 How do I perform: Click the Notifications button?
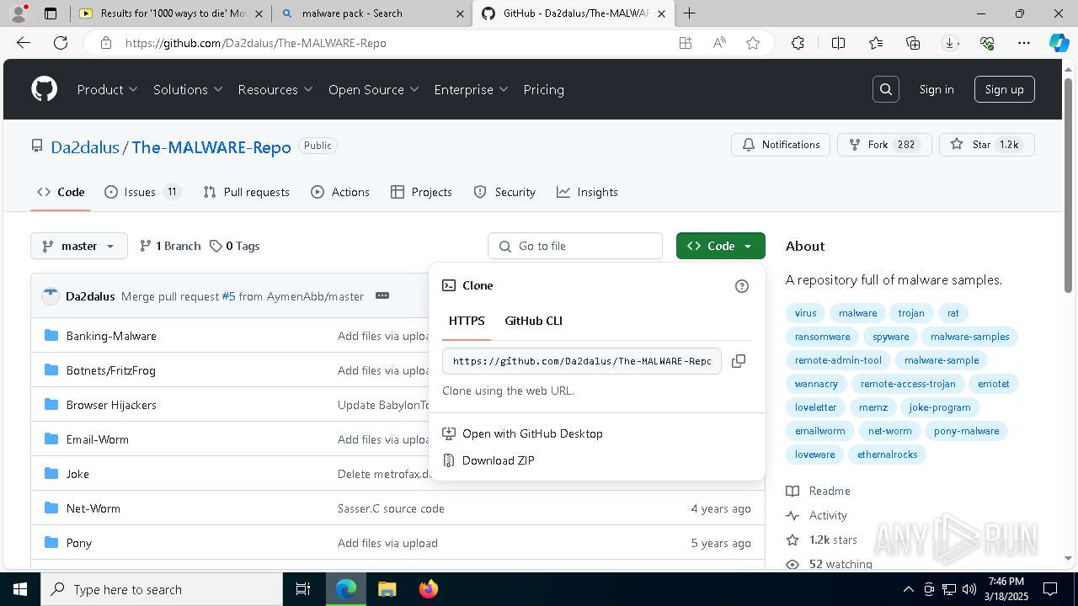tap(781, 145)
